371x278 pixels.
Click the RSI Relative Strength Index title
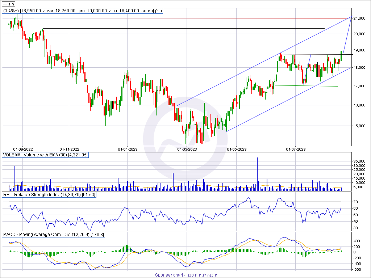[49, 195]
